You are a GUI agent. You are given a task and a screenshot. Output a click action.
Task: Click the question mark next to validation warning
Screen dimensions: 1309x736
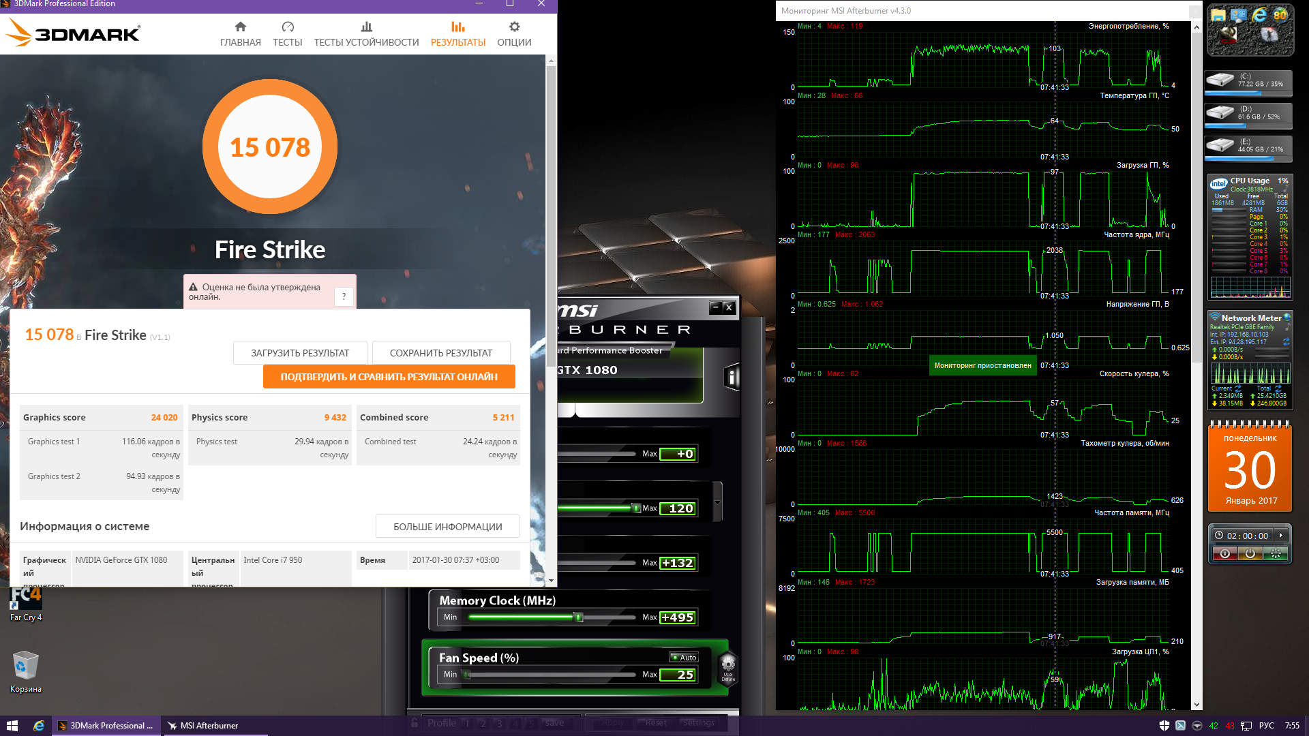[344, 296]
